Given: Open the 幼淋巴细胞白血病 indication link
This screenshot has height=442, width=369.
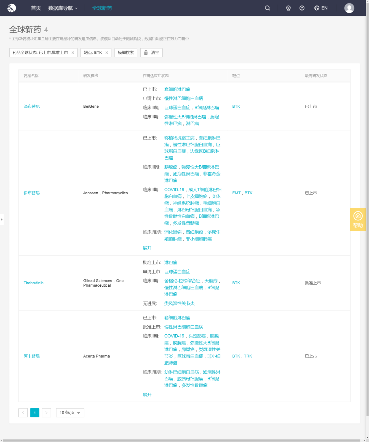Looking at the screenshot, I should [181, 372].
